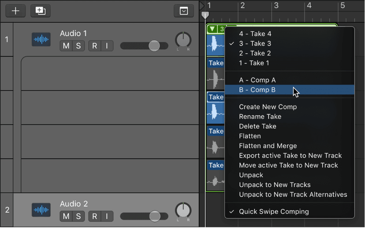
Task: Click bar 2 in the ruler
Action: point(242,5)
